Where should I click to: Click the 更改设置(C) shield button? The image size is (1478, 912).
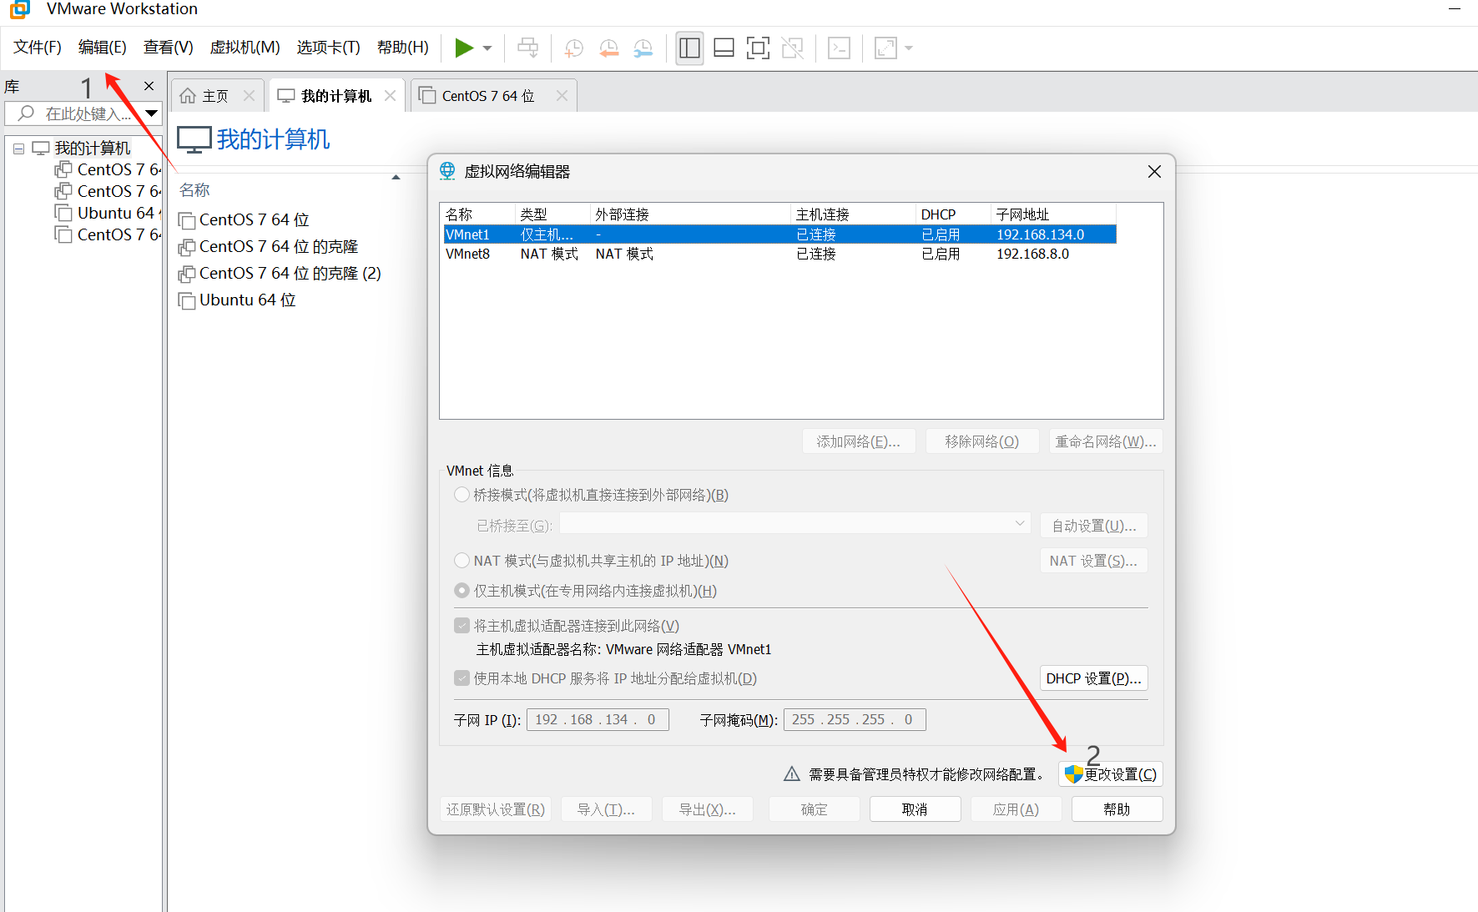(1111, 774)
